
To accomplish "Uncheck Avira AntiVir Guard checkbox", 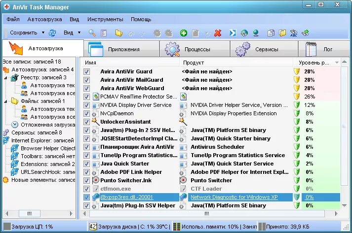I will point(86,72).
